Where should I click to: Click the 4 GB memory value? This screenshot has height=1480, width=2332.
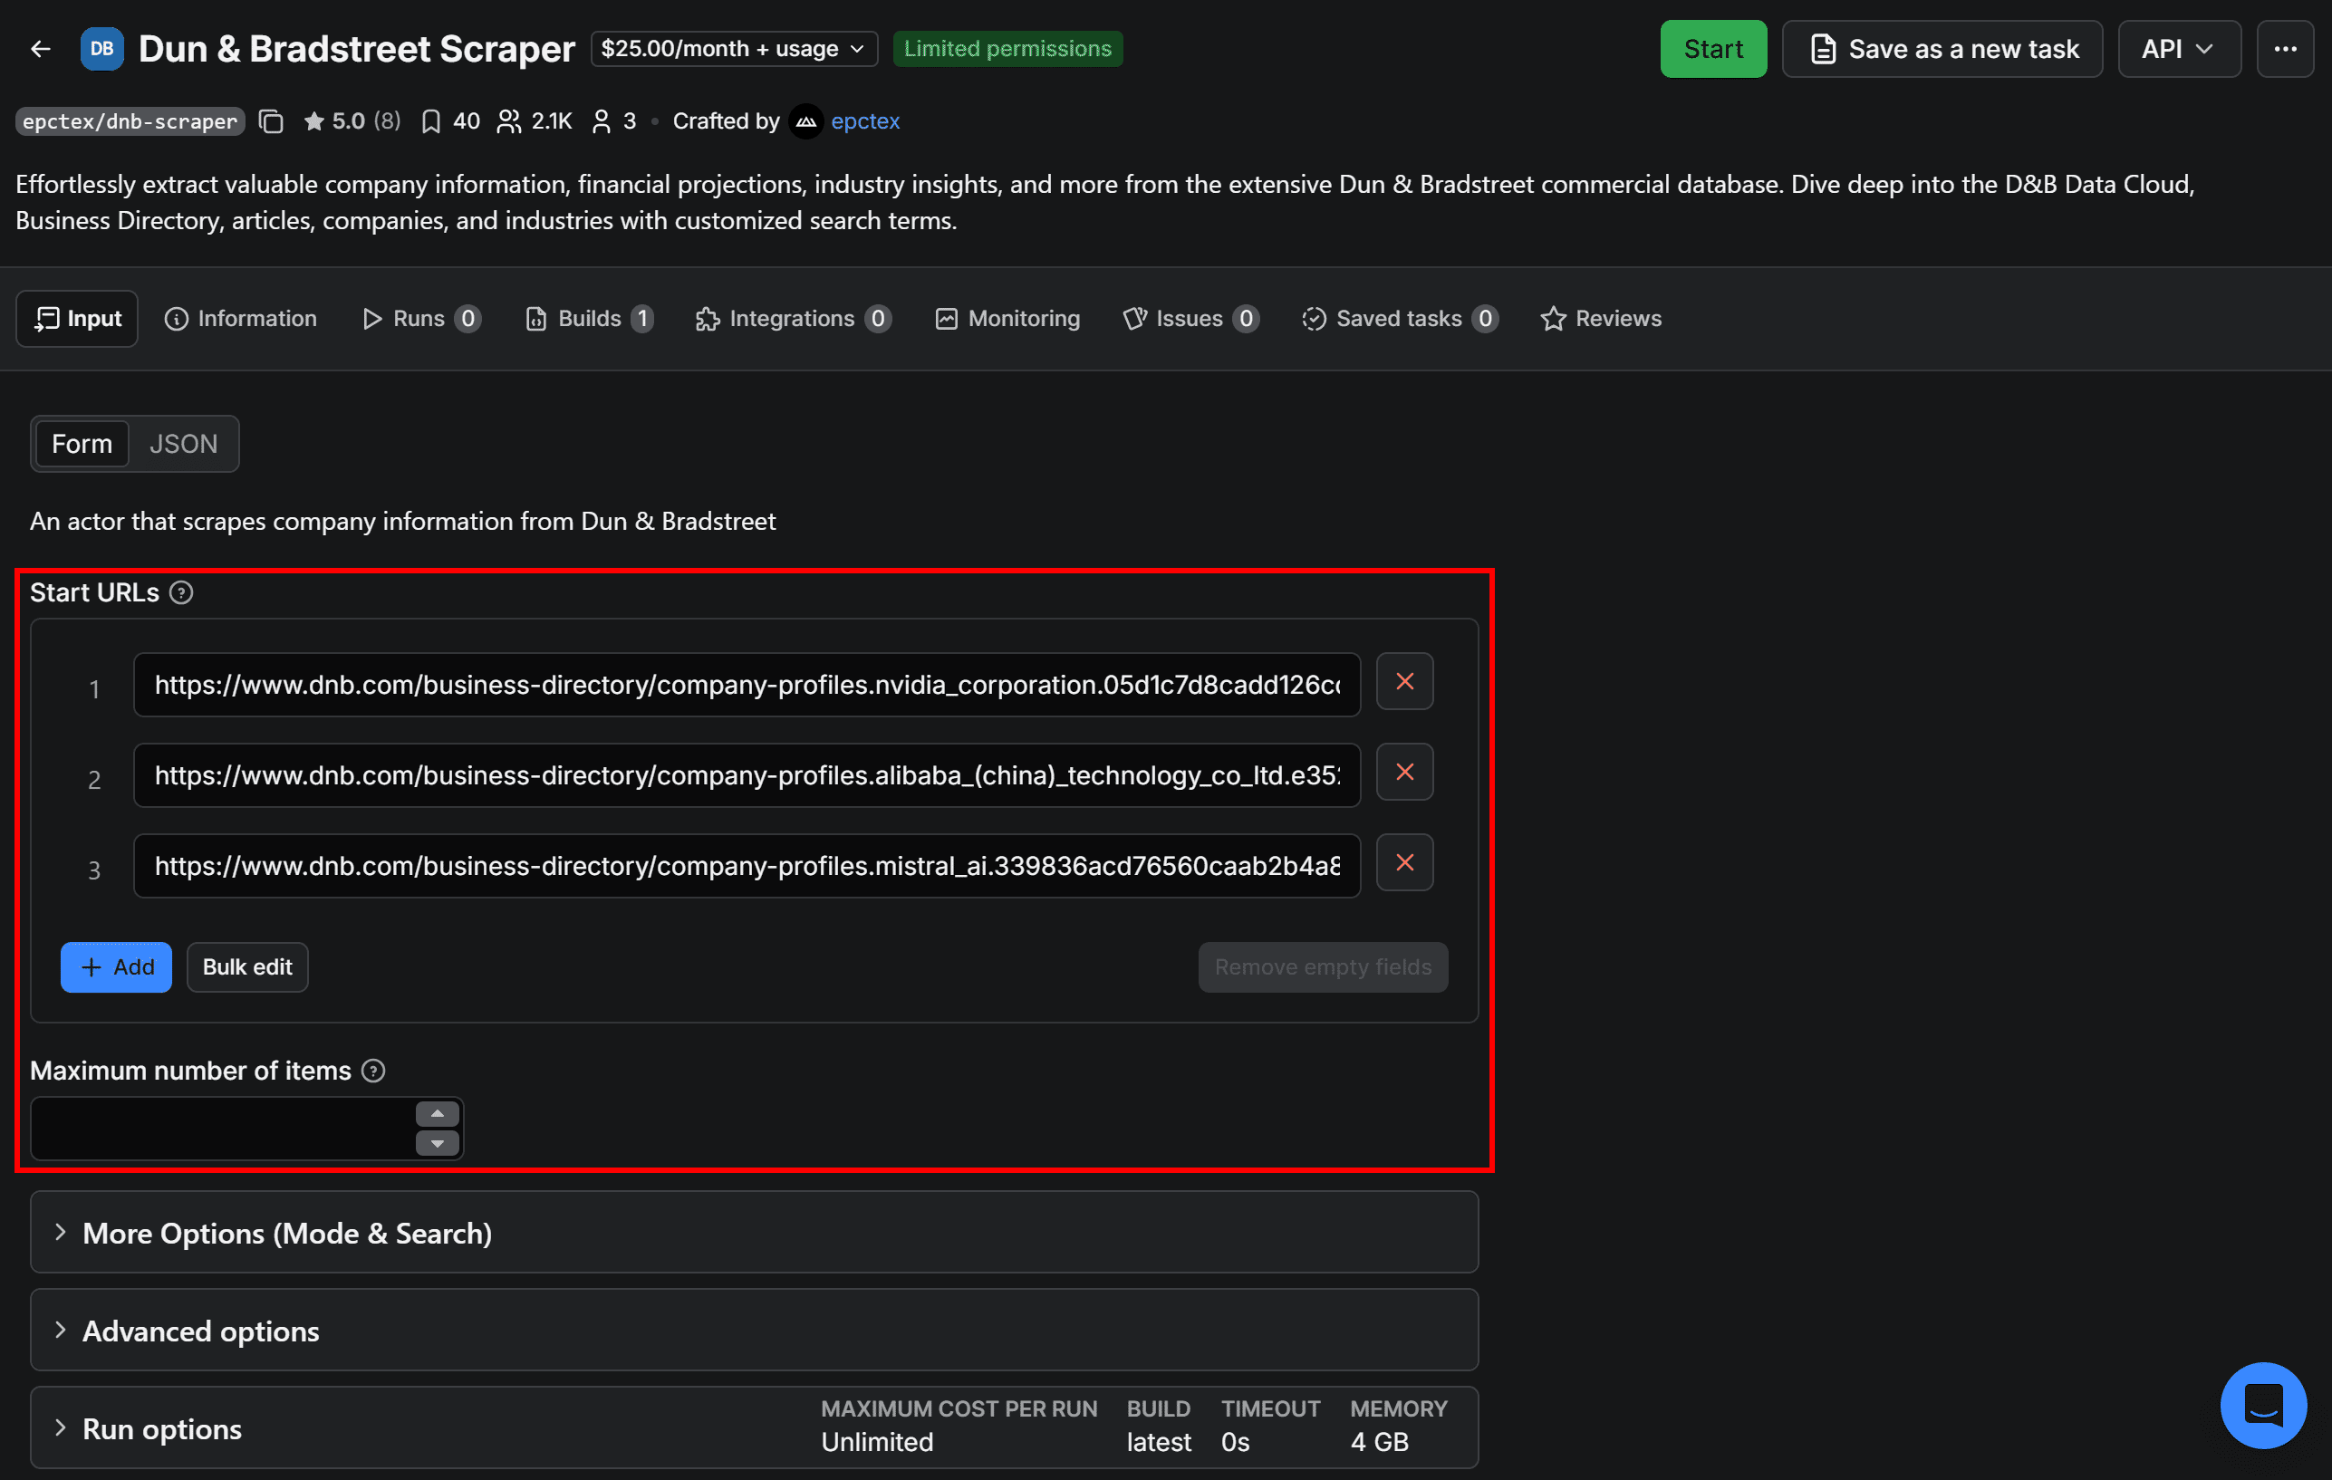[x=1379, y=1441]
